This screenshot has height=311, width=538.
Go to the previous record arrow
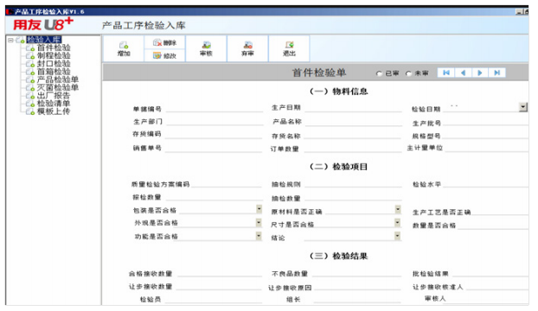click(x=464, y=73)
